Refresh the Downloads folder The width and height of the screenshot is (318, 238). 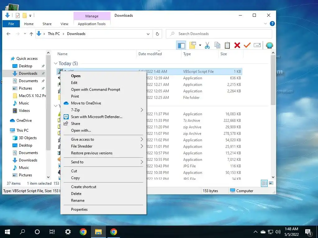click(x=157, y=34)
